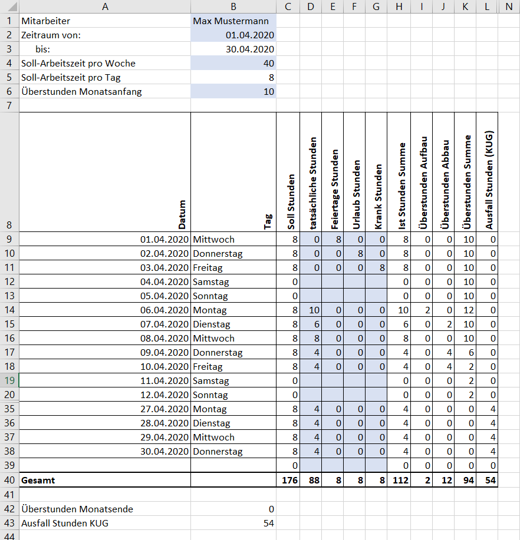Select the Ausfall Stunden KUG value in row 43
This screenshot has width=520, height=540.
[233, 523]
